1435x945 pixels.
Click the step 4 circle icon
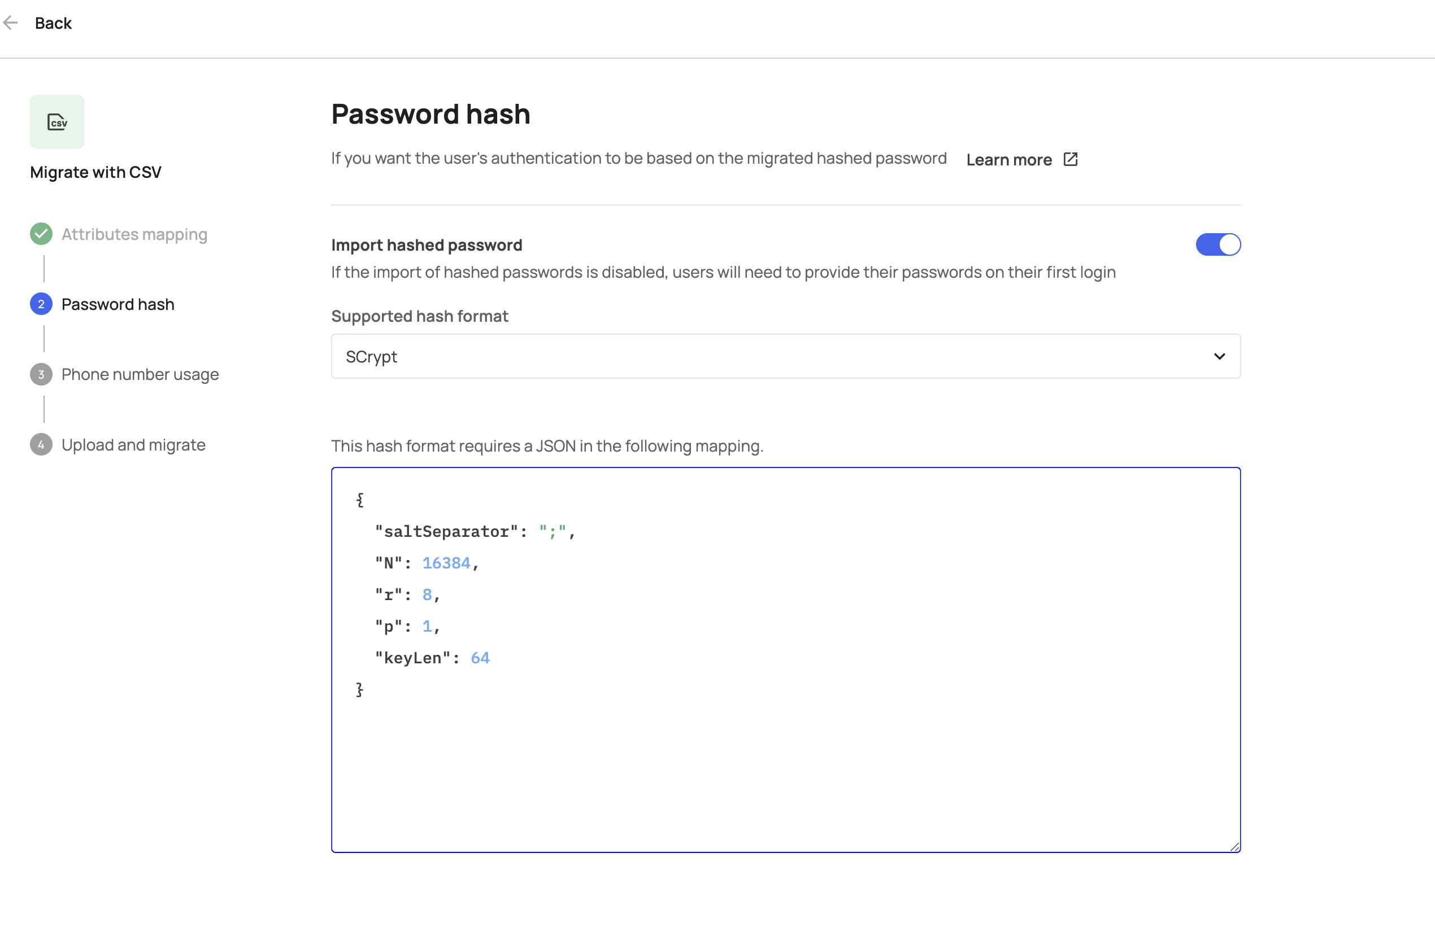click(41, 445)
